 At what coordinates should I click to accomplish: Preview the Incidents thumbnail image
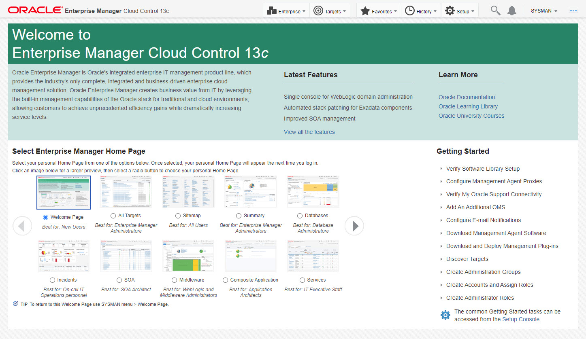click(64, 256)
